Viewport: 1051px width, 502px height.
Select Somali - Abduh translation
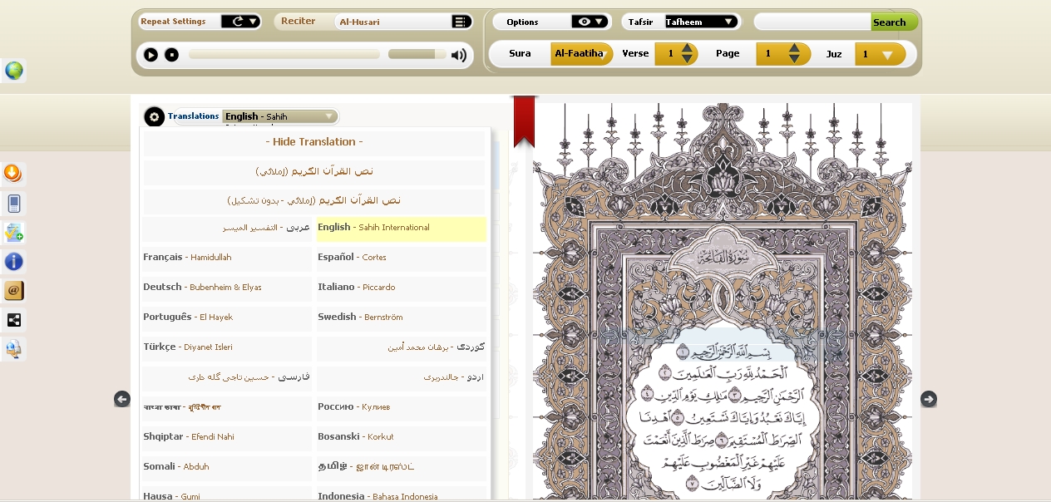(x=227, y=467)
